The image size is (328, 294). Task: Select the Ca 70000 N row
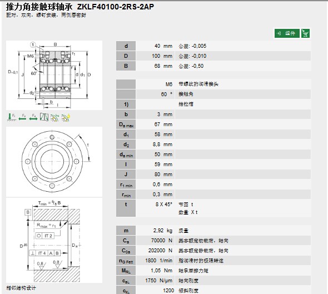click(x=213, y=241)
